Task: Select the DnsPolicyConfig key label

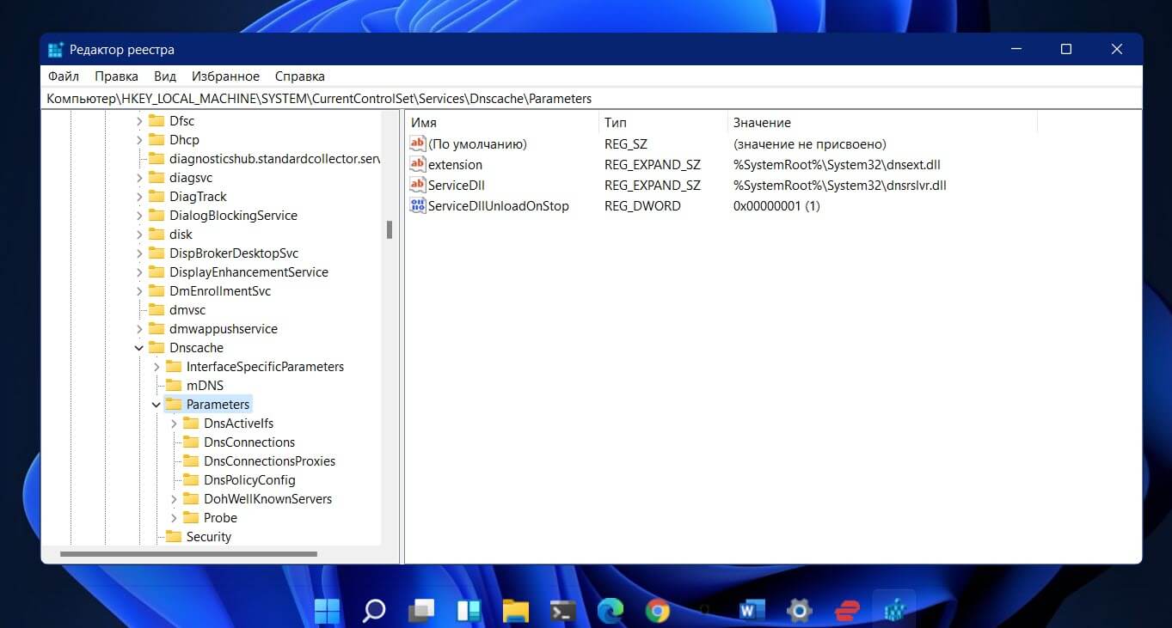Action: 249,480
